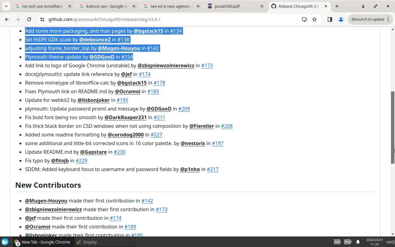This screenshot has height=247, width=395.
Task: Go back to previous page
Action: pos(7,19)
